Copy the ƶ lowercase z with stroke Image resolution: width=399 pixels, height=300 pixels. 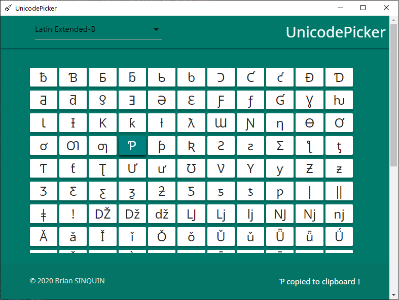click(339, 168)
